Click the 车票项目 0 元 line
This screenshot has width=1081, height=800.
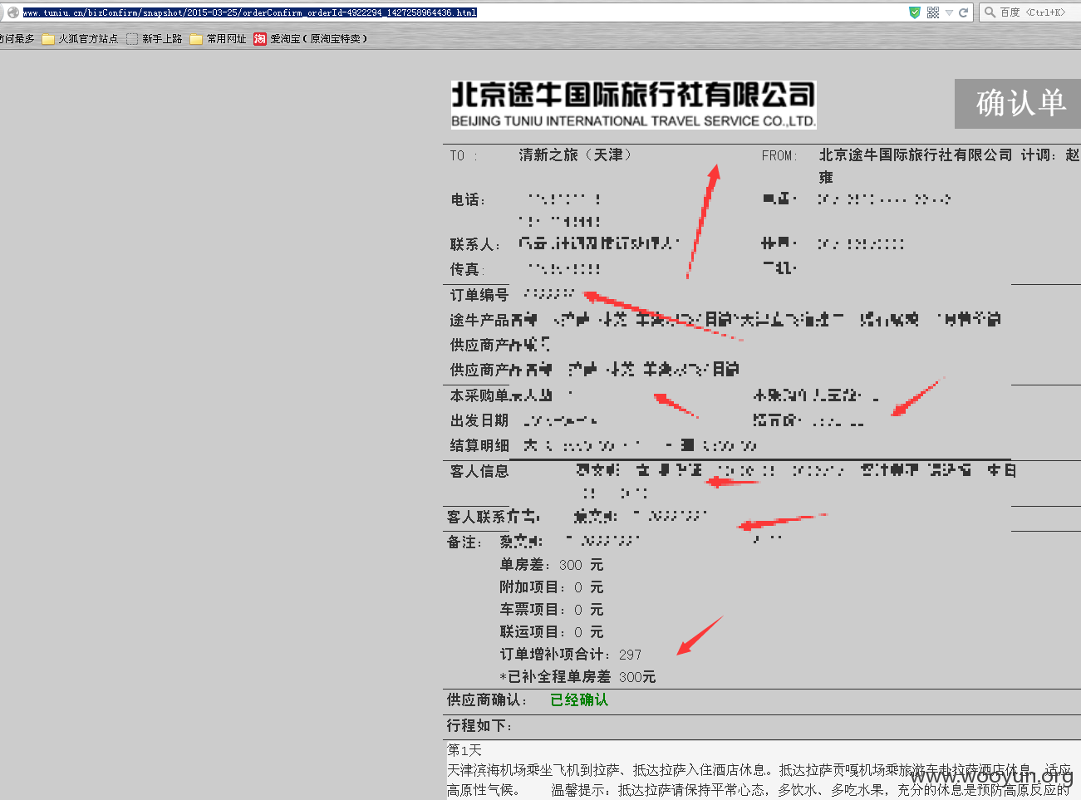551,610
